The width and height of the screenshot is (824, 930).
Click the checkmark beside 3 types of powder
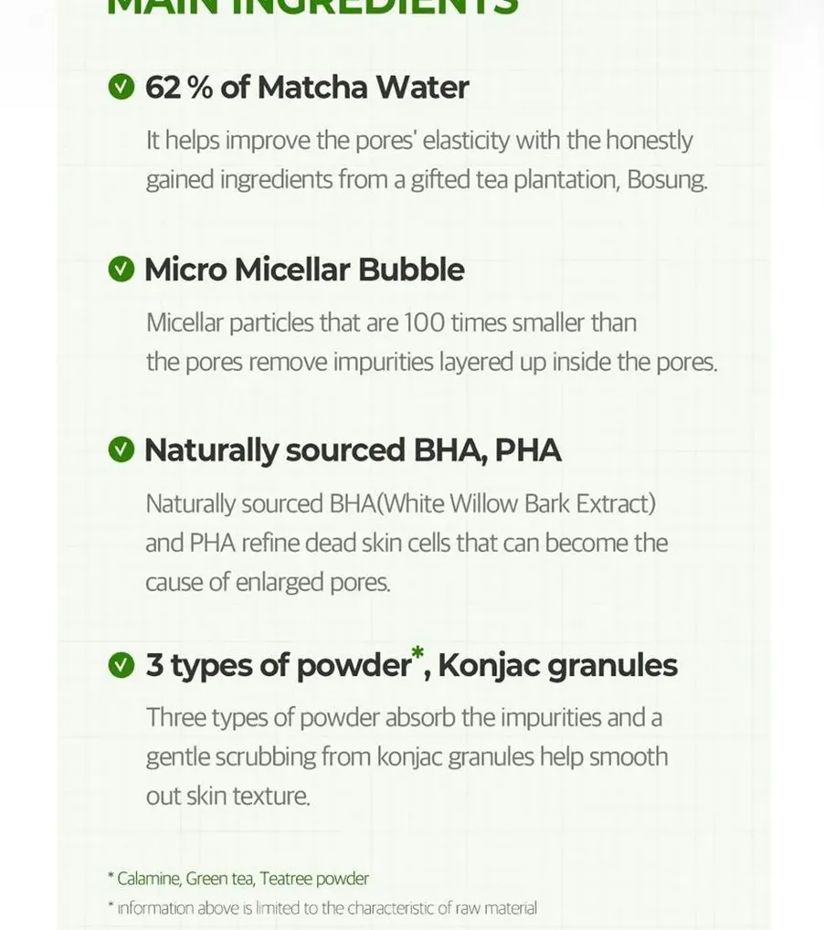point(121,666)
